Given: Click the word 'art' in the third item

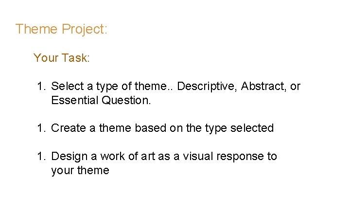Looking at the screenshot, I should (x=148, y=157).
